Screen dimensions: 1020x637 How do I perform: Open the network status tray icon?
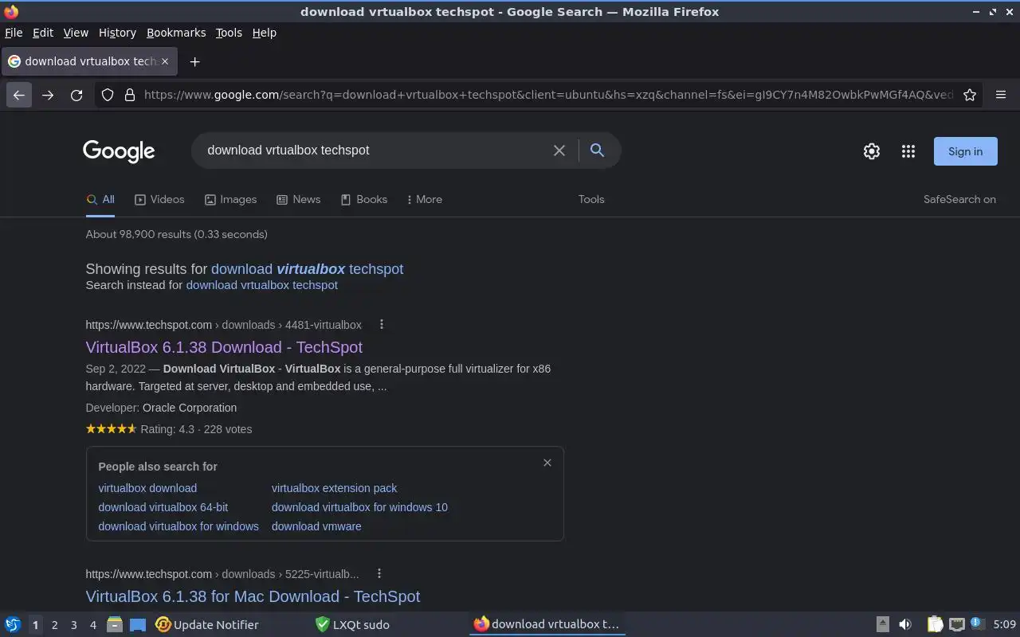point(957,625)
